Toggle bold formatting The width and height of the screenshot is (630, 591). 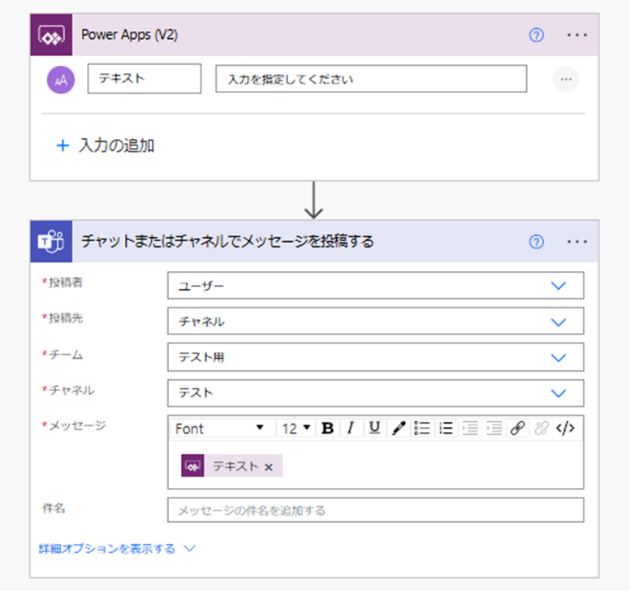pos(327,429)
